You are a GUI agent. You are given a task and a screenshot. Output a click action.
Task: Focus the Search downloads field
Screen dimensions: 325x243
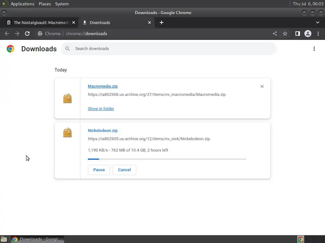click(x=169, y=49)
